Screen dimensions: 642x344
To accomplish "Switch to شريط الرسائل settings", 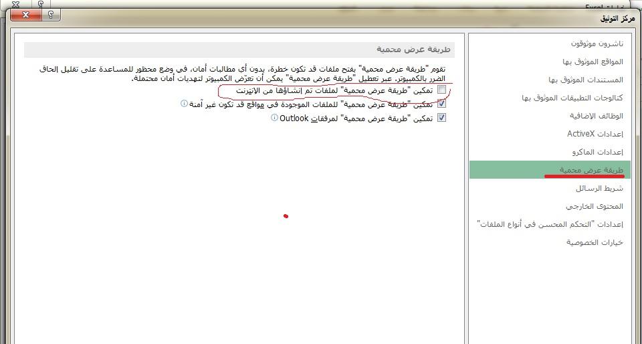I will [x=599, y=188].
